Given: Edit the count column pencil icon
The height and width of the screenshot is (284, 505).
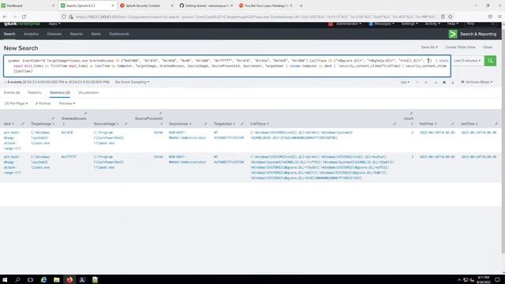Looking at the screenshot, I should 411,114.
